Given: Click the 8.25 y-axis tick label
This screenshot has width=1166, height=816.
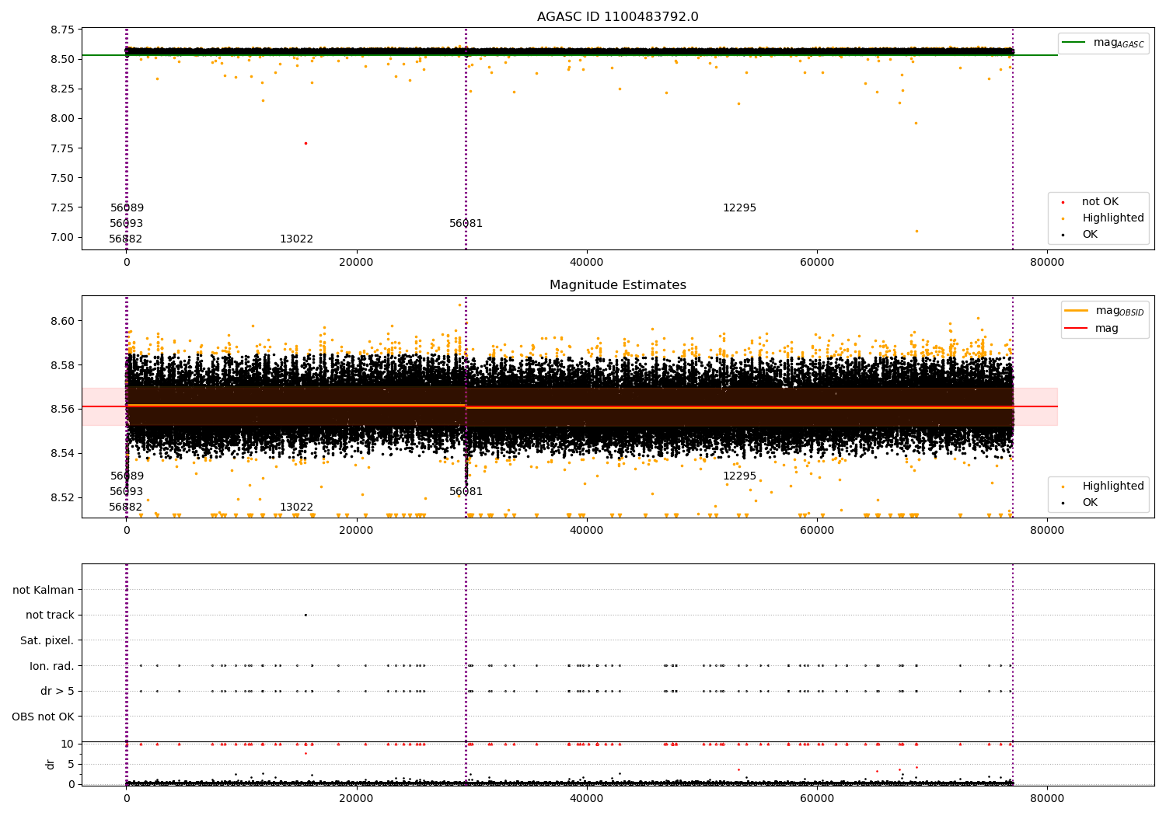Looking at the screenshot, I should coord(62,89).
